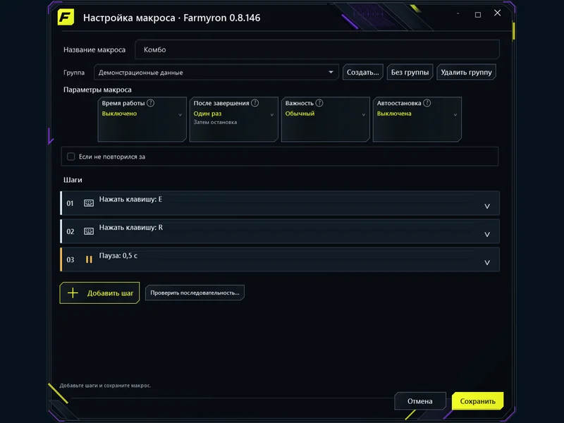Select step number 01 label
Screen dimensions: 564x423
pyautogui.click(x=70, y=203)
